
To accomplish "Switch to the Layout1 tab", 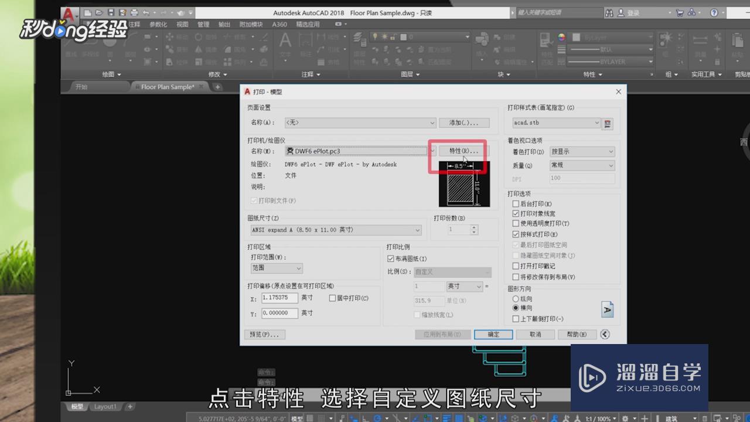I will [x=105, y=406].
